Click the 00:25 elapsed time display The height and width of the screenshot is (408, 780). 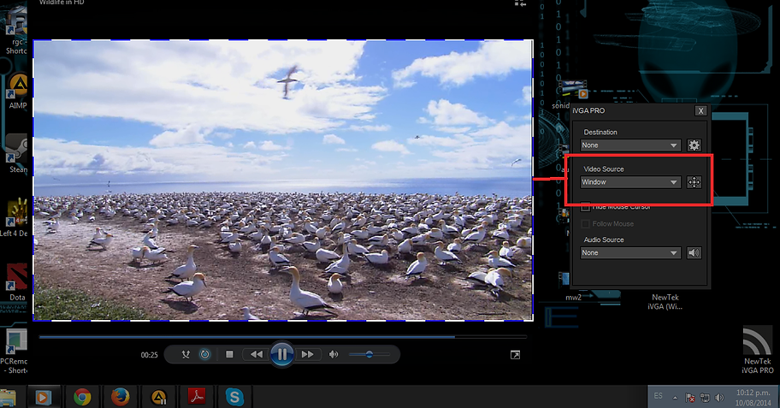[149, 355]
